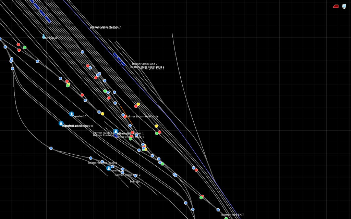Click the Balmer deisel fuel 2 label

tap(127, 175)
